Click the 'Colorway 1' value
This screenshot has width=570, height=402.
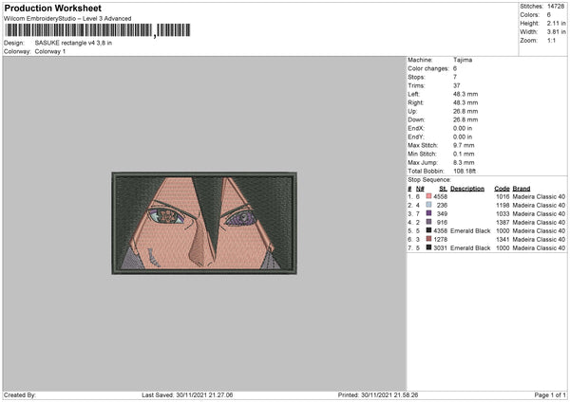(x=50, y=51)
